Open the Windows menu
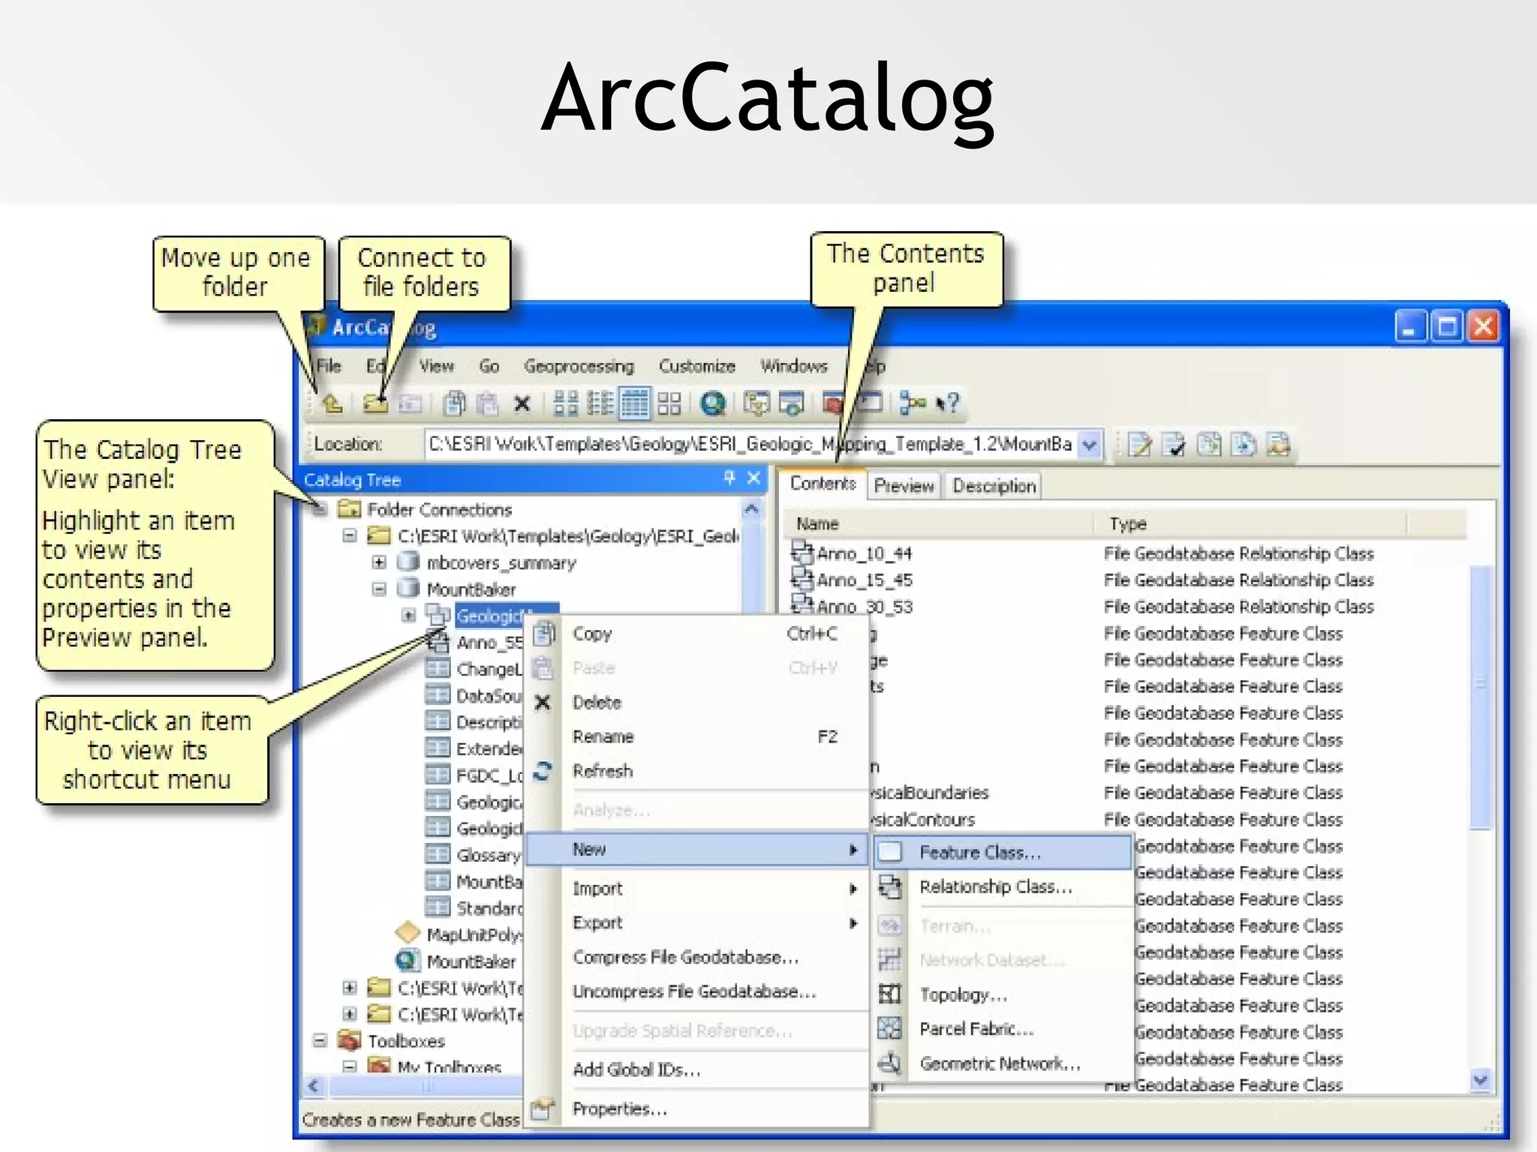The image size is (1537, 1152). pyautogui.click(x=794, y=366)
